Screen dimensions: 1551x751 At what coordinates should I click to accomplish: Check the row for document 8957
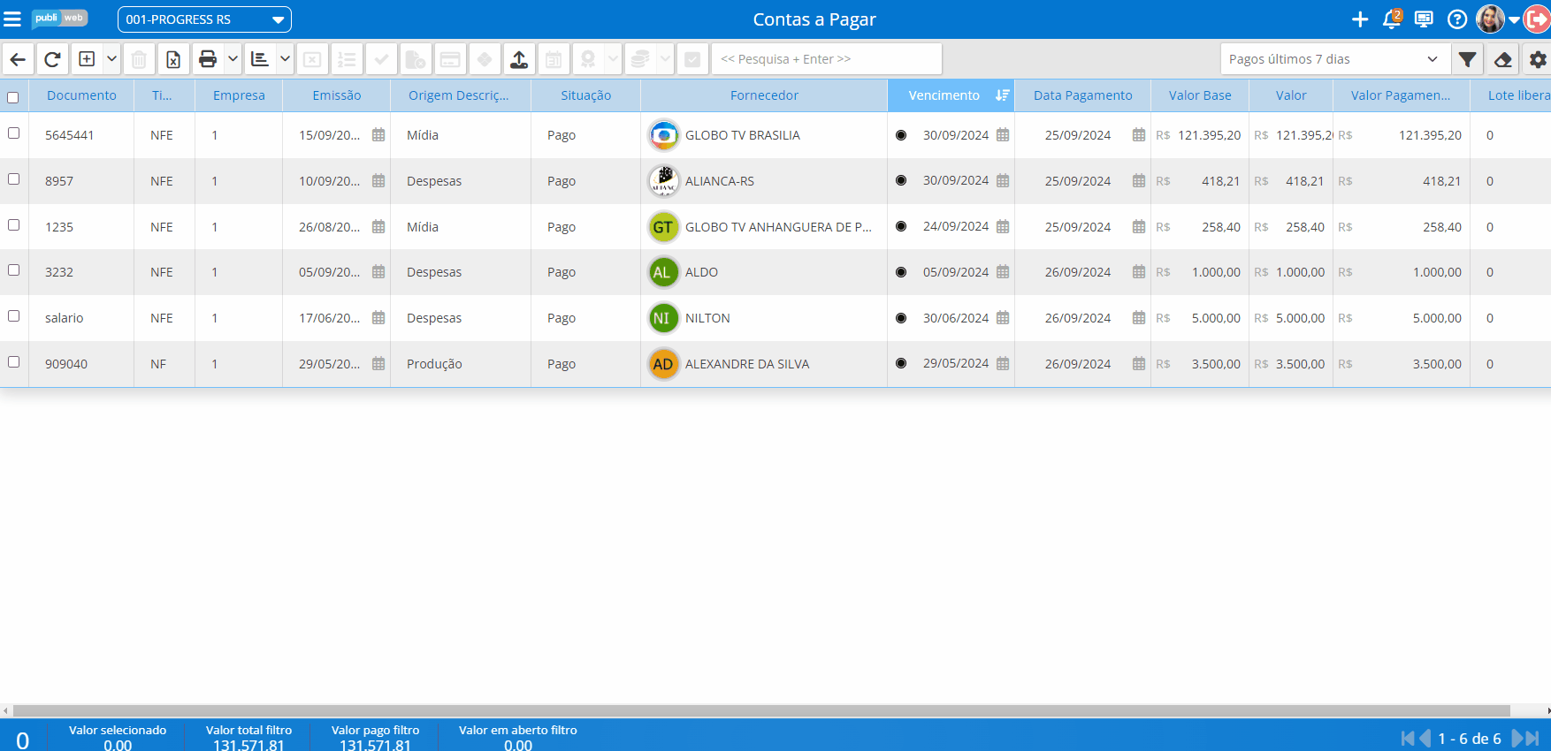[13, 178]
